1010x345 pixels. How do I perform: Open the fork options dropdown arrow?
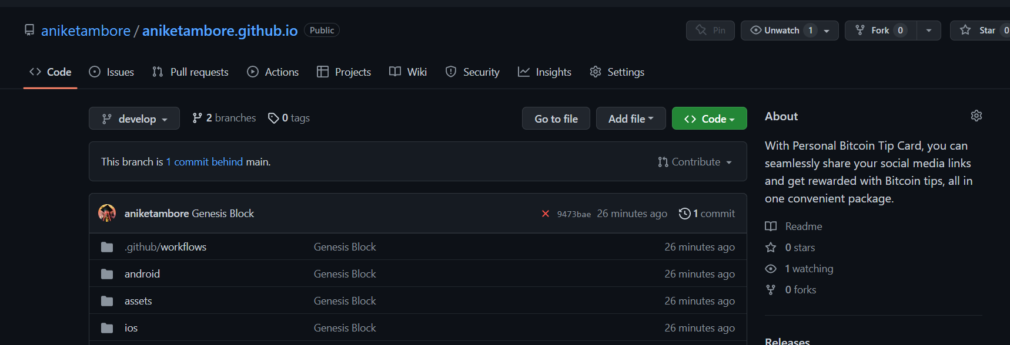coord(929,31)
